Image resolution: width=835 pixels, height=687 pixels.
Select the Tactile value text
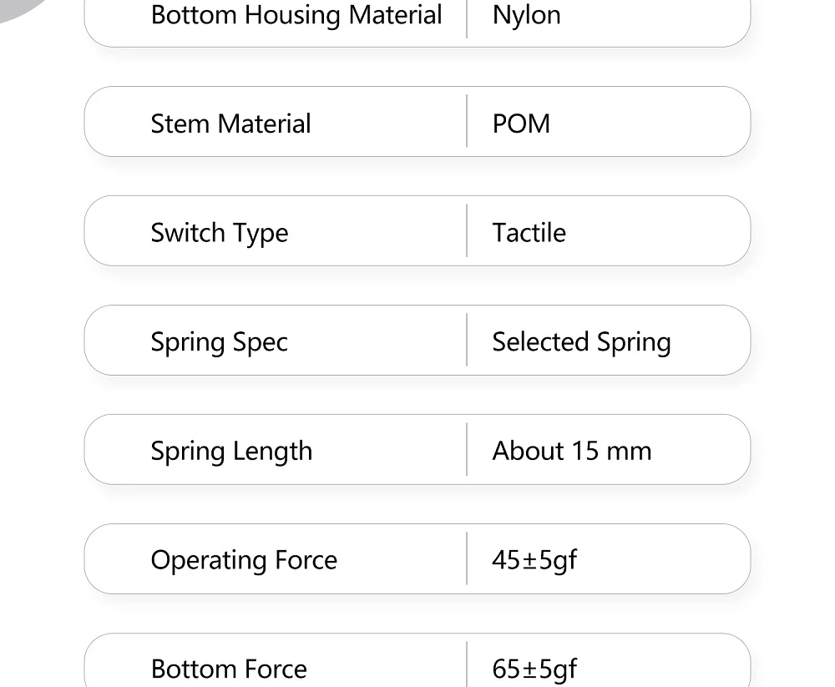(529, 232)
